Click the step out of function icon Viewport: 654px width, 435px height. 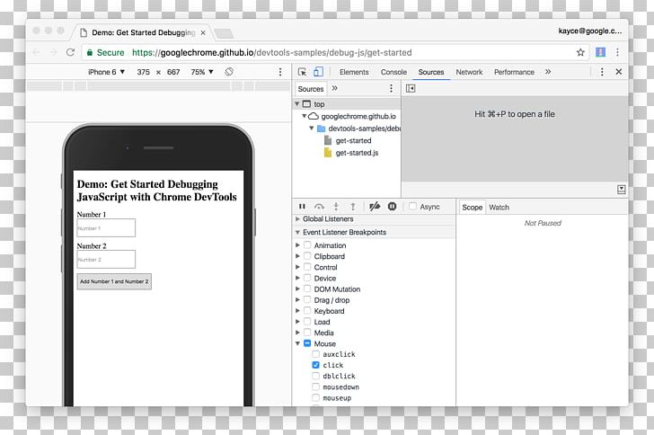coord(353,206)
